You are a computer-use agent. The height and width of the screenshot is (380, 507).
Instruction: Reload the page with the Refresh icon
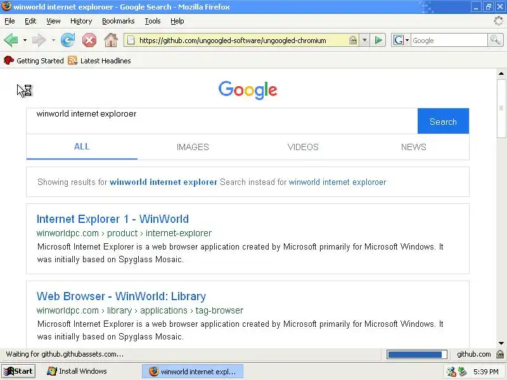pos(68,41)
